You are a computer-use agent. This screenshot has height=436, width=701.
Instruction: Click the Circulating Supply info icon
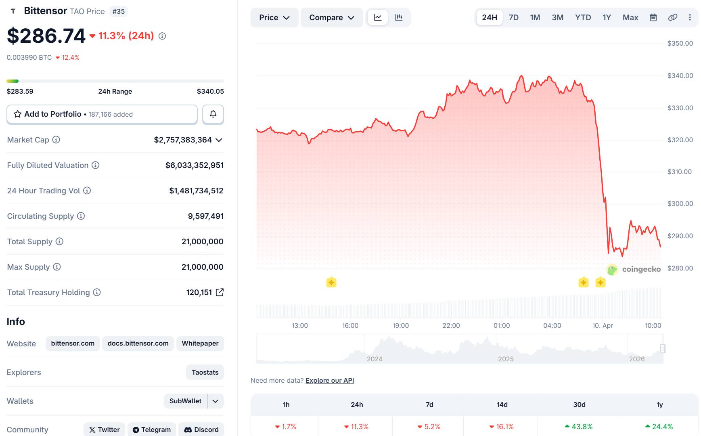tap(81, 216)
